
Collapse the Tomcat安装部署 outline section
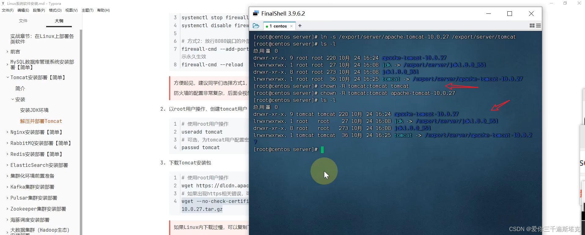pyautogui.click(x=7, y=78)
